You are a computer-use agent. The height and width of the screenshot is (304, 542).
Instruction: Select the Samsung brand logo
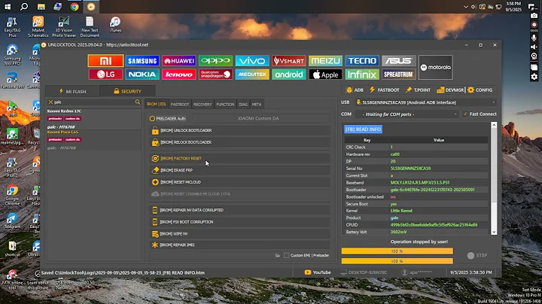coord(142,61)
